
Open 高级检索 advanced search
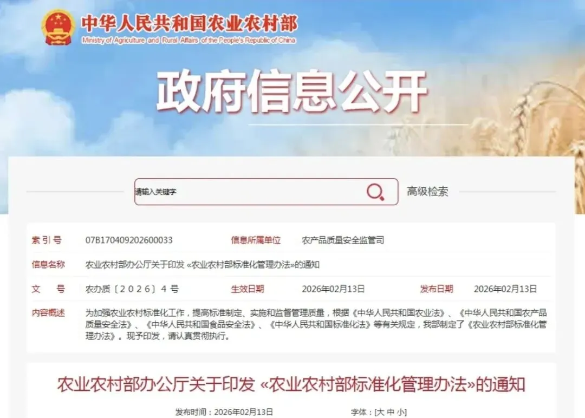(x=427, y=192)
